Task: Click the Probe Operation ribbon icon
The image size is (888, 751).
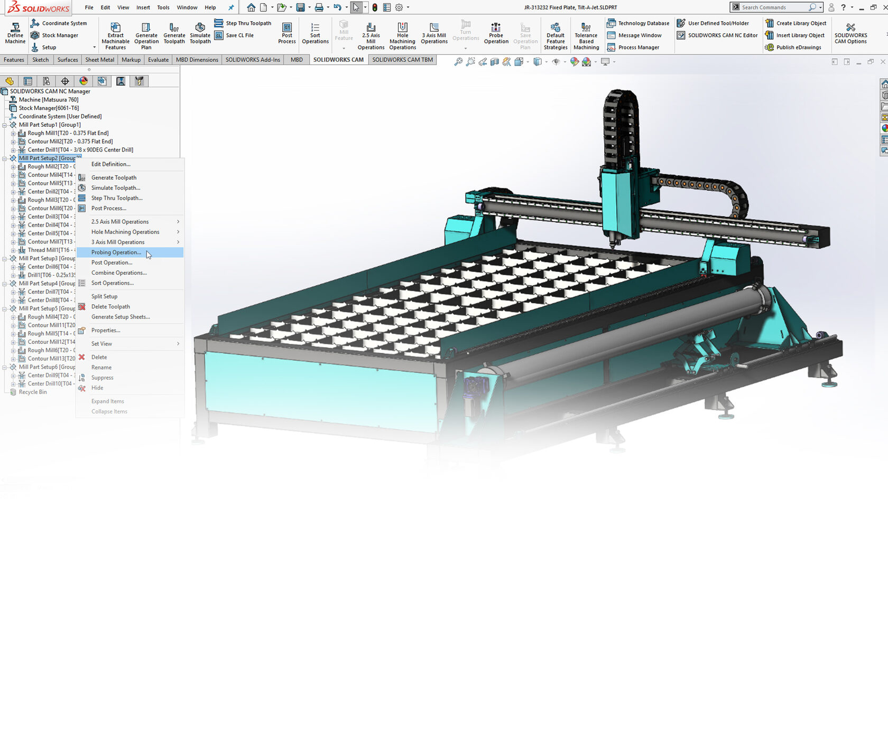Action: [x=496, y=33]
